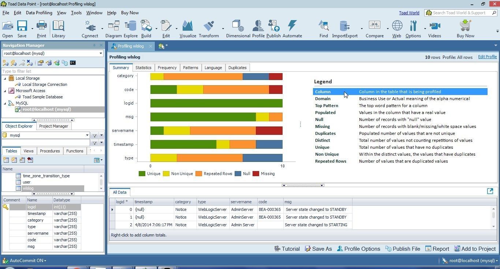
Task: Open the Project Manager tab
Action: pyautogui.click(x=53, y=126)
